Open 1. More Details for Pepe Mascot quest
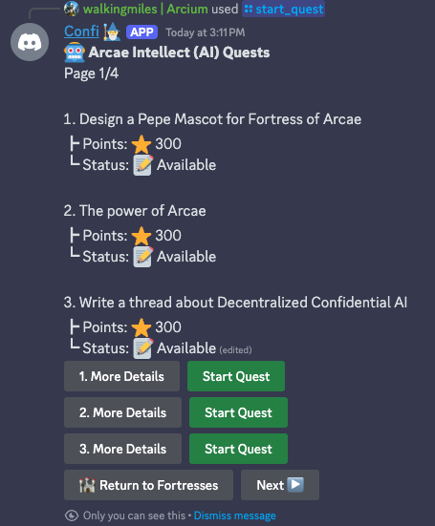Viewport: 435px width, 526px height. [x=121, y=376]
